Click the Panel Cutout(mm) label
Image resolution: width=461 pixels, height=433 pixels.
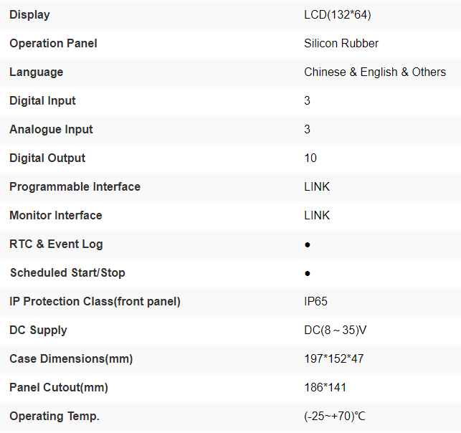click(x=58, y=387)
